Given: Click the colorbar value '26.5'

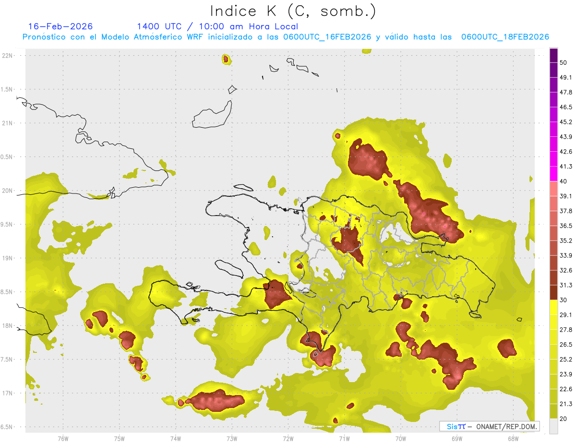Looking at the screenshot, I should [x=565, y=344].
